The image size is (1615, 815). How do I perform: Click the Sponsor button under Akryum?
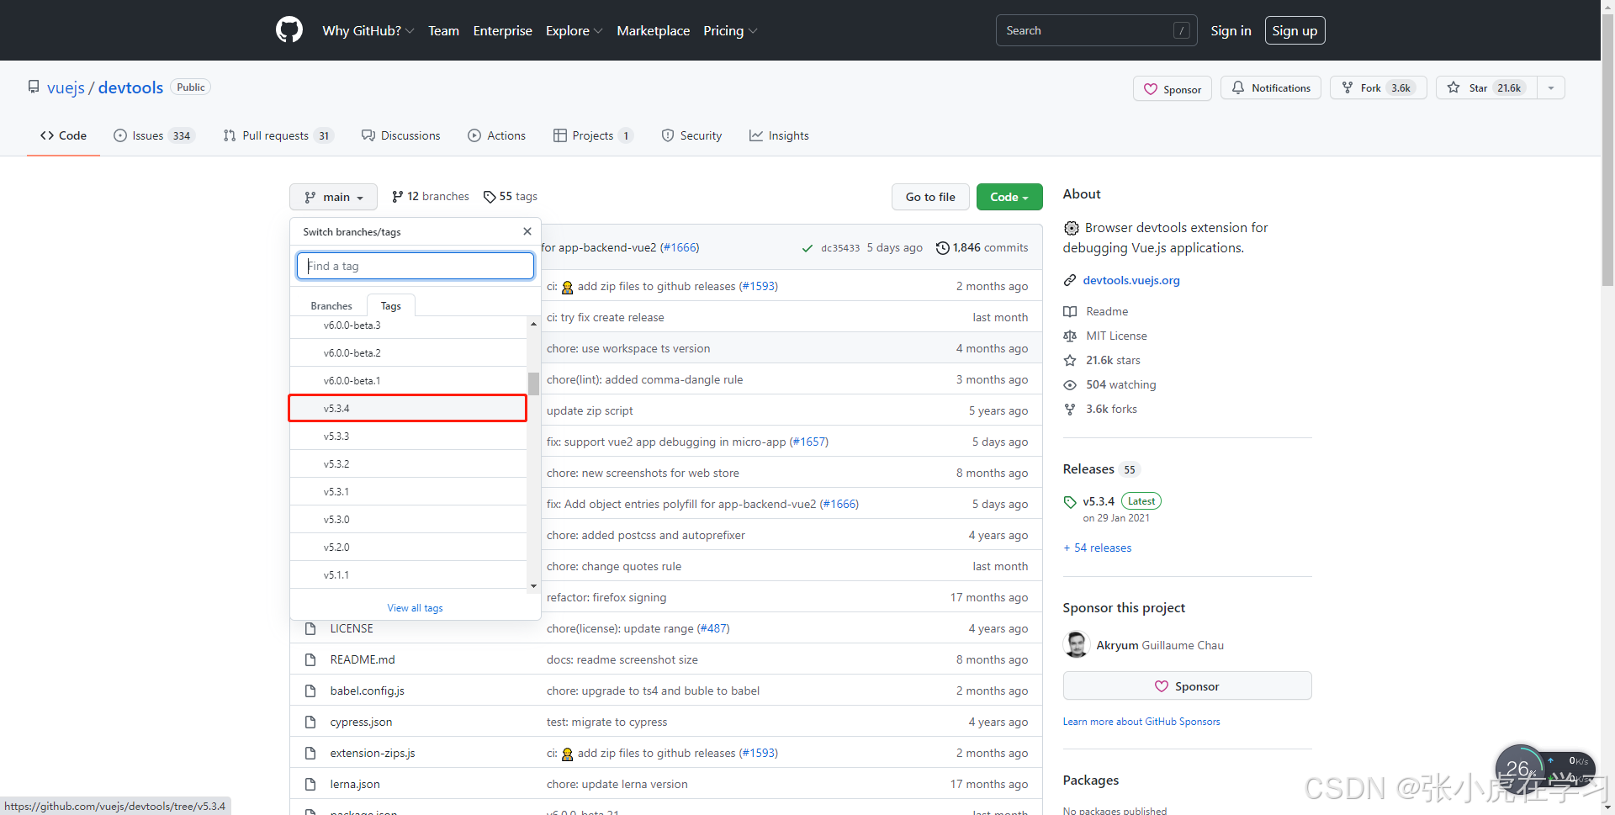coord(1187,686)
